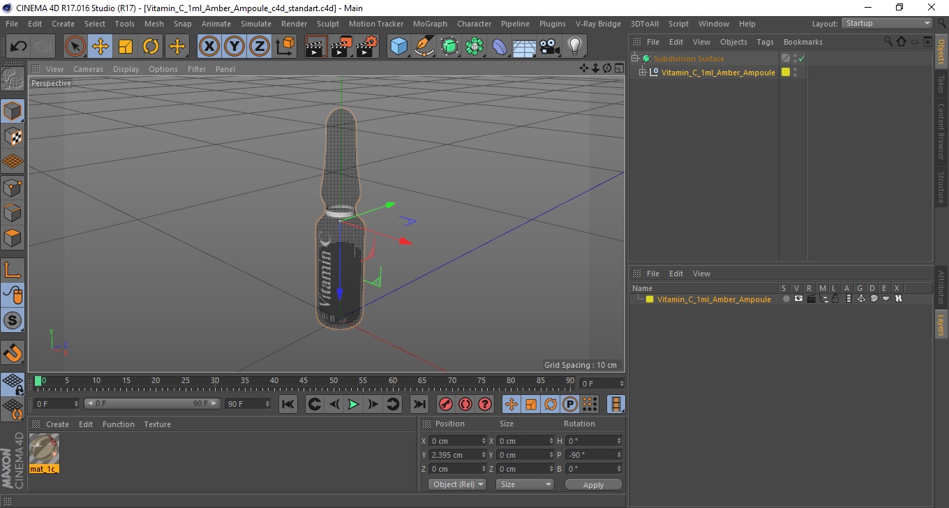Toggle layer visibility in editor icon
This screenshot has width=949, height=508.
coord(798,299)
